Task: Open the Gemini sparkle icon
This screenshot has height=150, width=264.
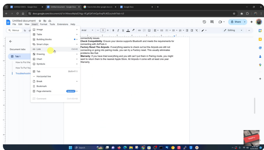Action: (x=252, y=22)
